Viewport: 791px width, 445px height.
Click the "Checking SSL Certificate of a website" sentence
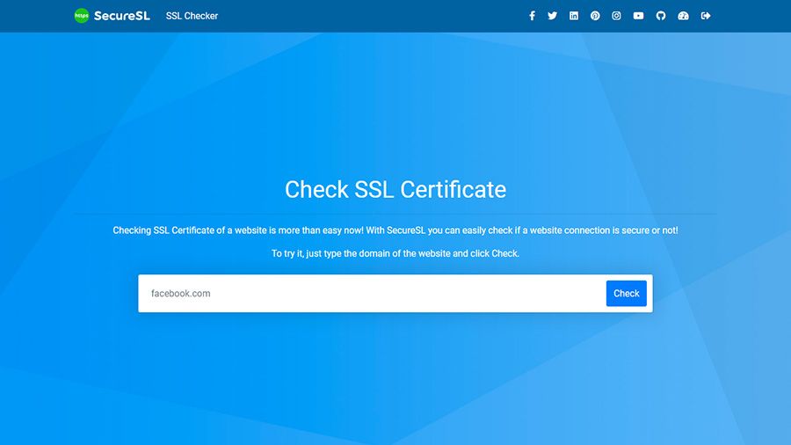click(x=395, y=230)
